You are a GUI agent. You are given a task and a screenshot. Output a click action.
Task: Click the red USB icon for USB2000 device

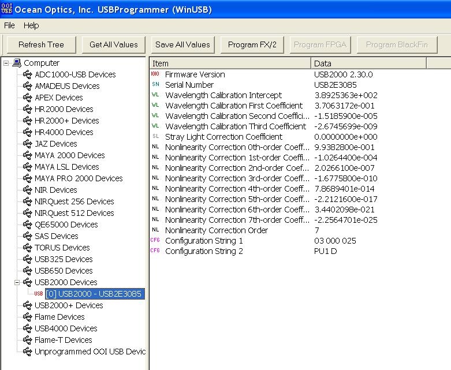39,294
